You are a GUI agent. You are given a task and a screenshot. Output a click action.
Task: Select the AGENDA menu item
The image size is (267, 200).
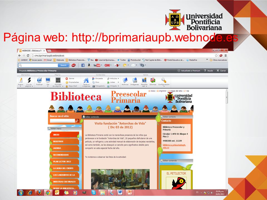pyautogui.click(x=64, y=148)
